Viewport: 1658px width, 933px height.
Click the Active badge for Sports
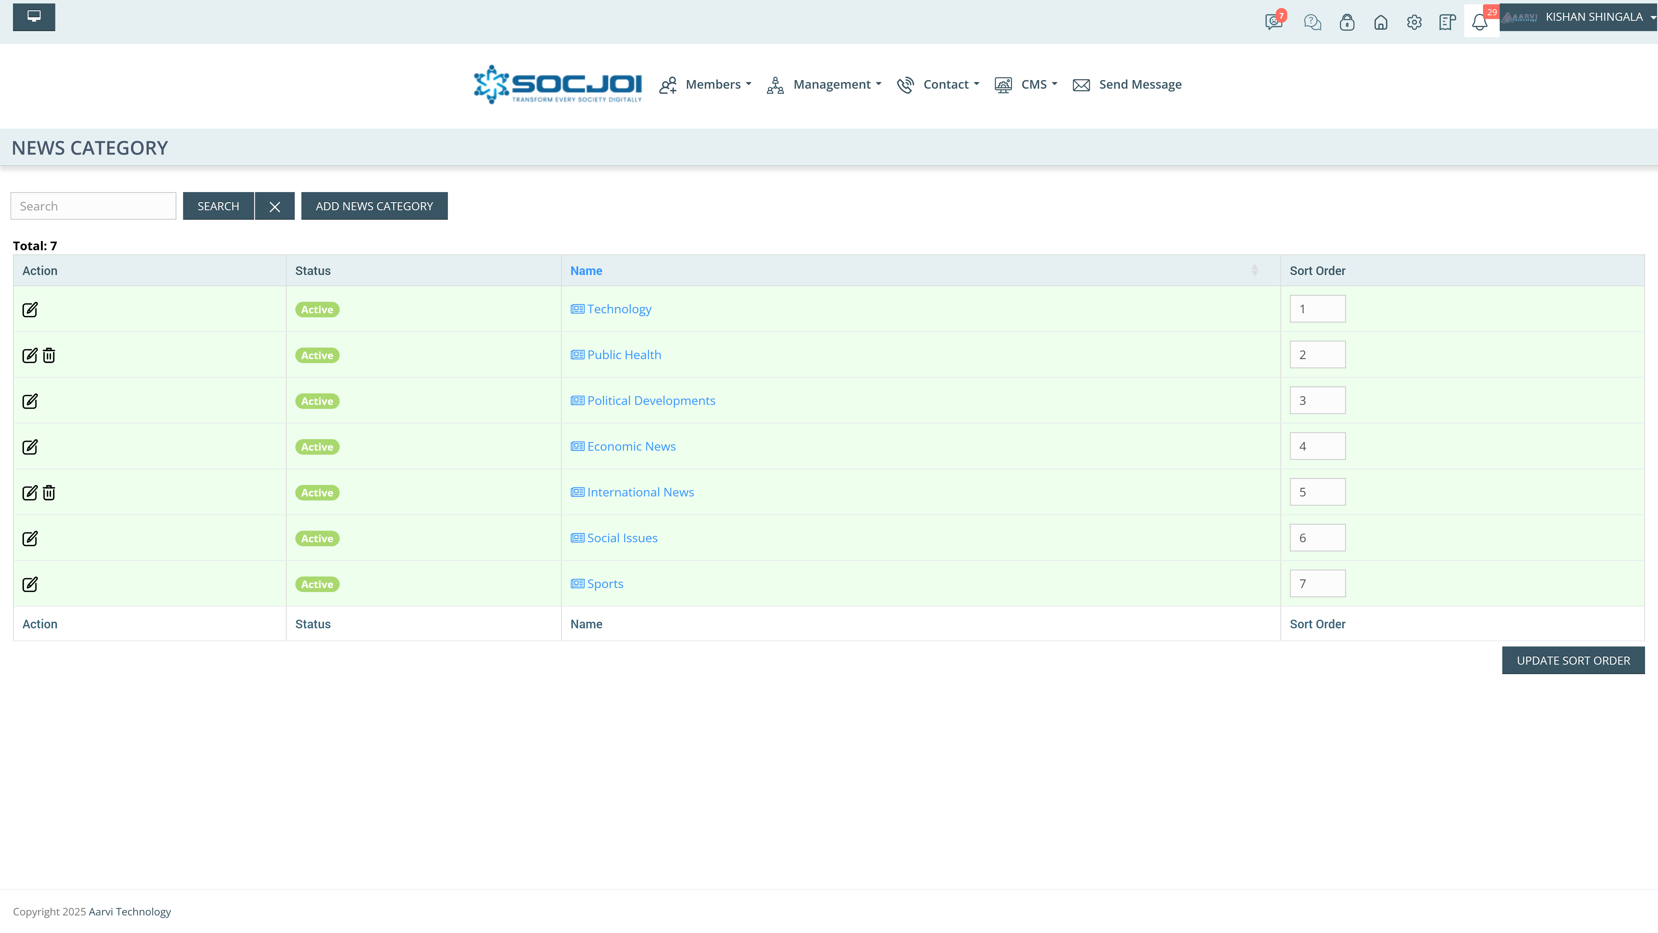[x=317, y=584]
